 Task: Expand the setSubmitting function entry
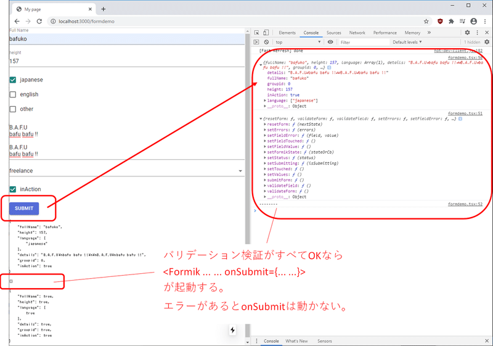point(265,163)
